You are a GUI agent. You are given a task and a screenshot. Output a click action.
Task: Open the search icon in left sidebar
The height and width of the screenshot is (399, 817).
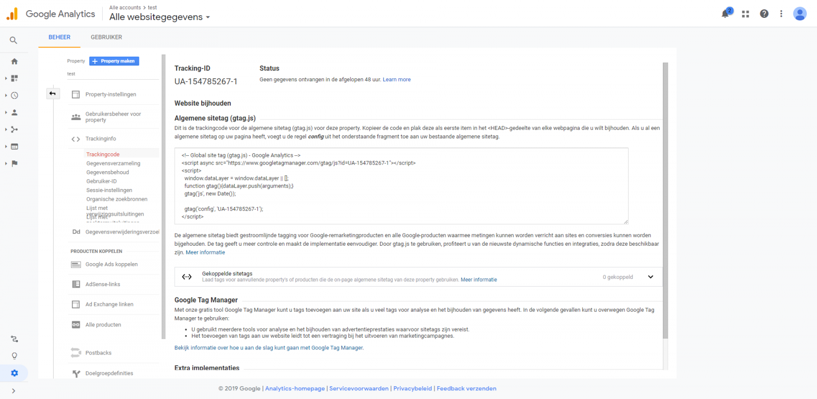pos(14,40)
